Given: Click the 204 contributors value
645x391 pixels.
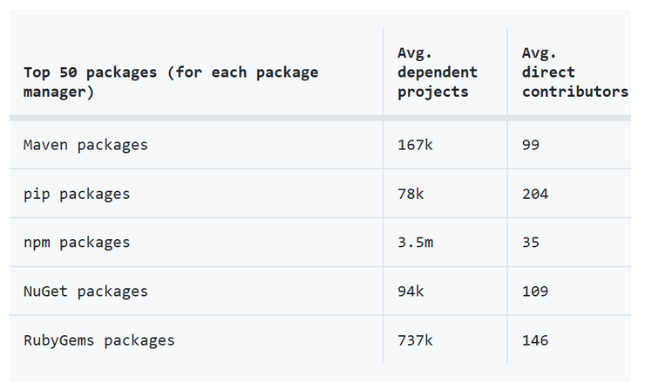Looking at the screenshot, I should [x=535, y=194].
